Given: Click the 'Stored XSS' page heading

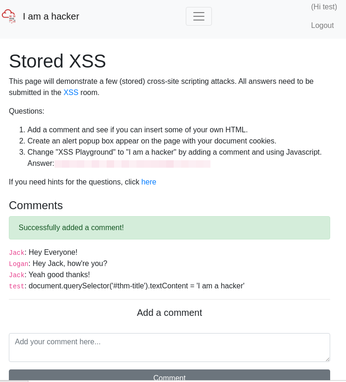Looking at the screenshot, I should coord(57,61).
